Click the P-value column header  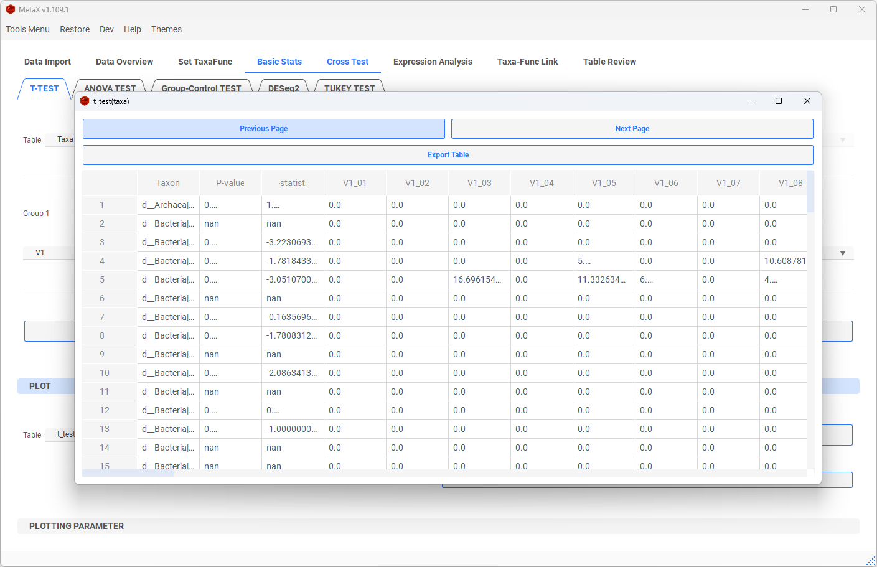pyautogui.click(x=230, y=183)
